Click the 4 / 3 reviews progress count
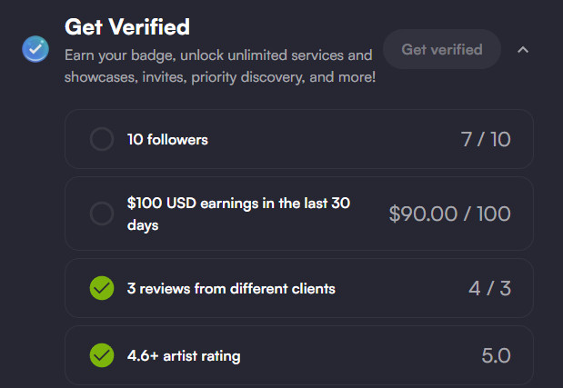Screen dimensions: 563x388 click(489, 288)
